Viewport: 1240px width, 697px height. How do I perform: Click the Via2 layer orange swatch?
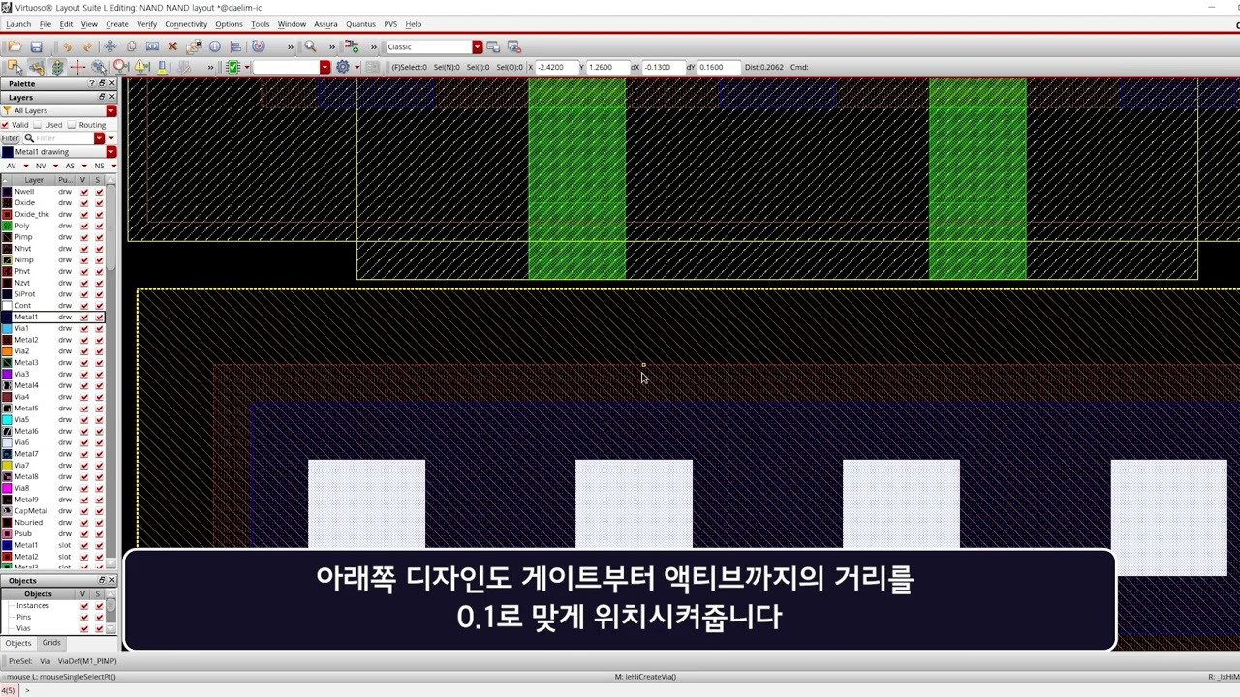point(7,351)
